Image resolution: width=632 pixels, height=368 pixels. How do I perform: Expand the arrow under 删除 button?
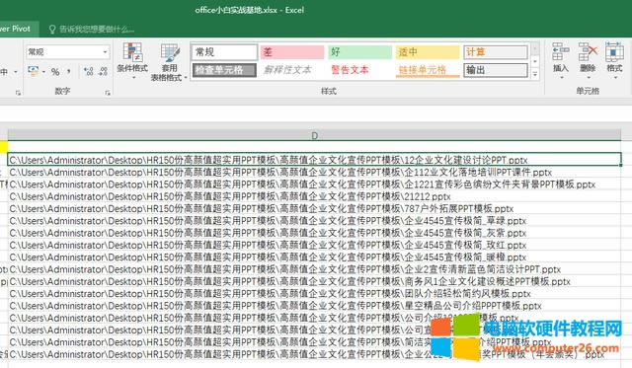pos(588,77)
